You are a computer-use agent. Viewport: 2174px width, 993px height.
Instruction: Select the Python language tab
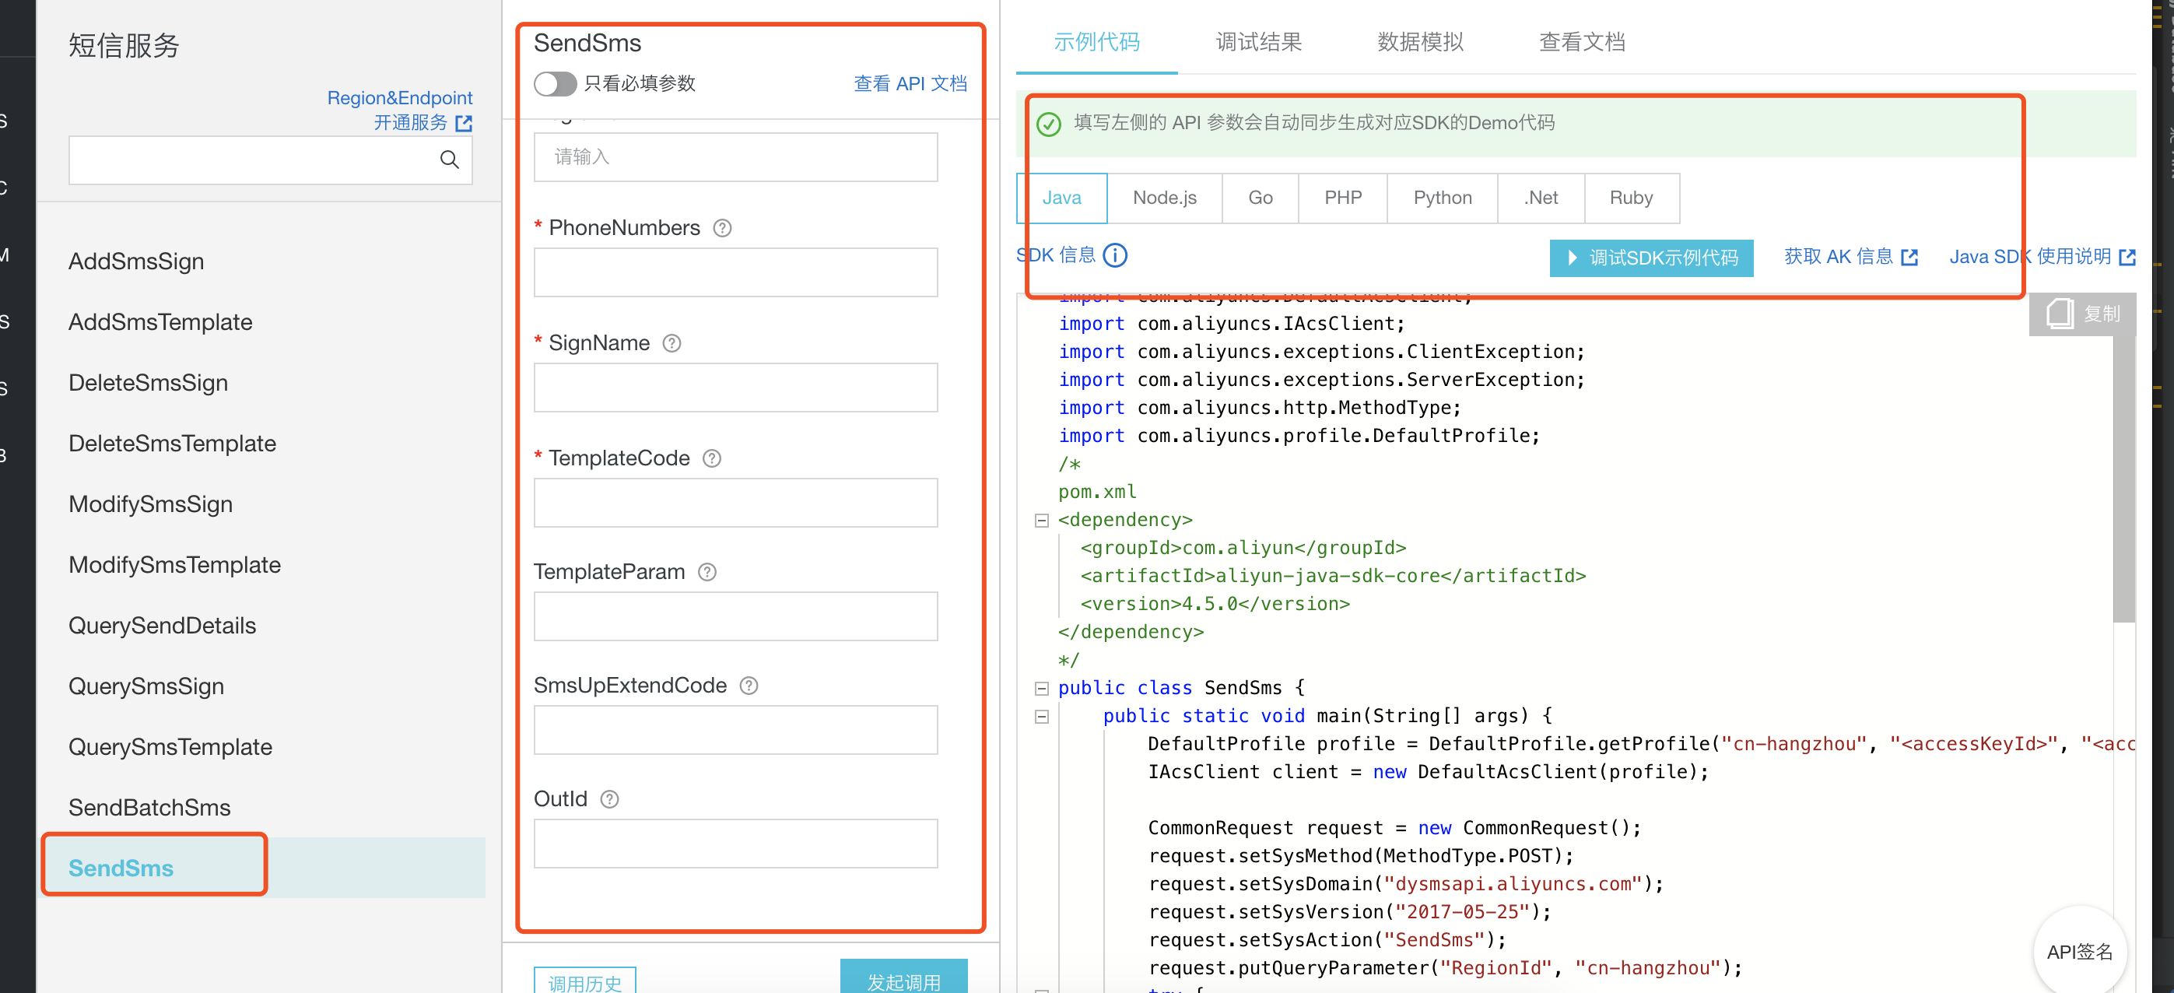pyautogui.click(x=1442, y=198)
